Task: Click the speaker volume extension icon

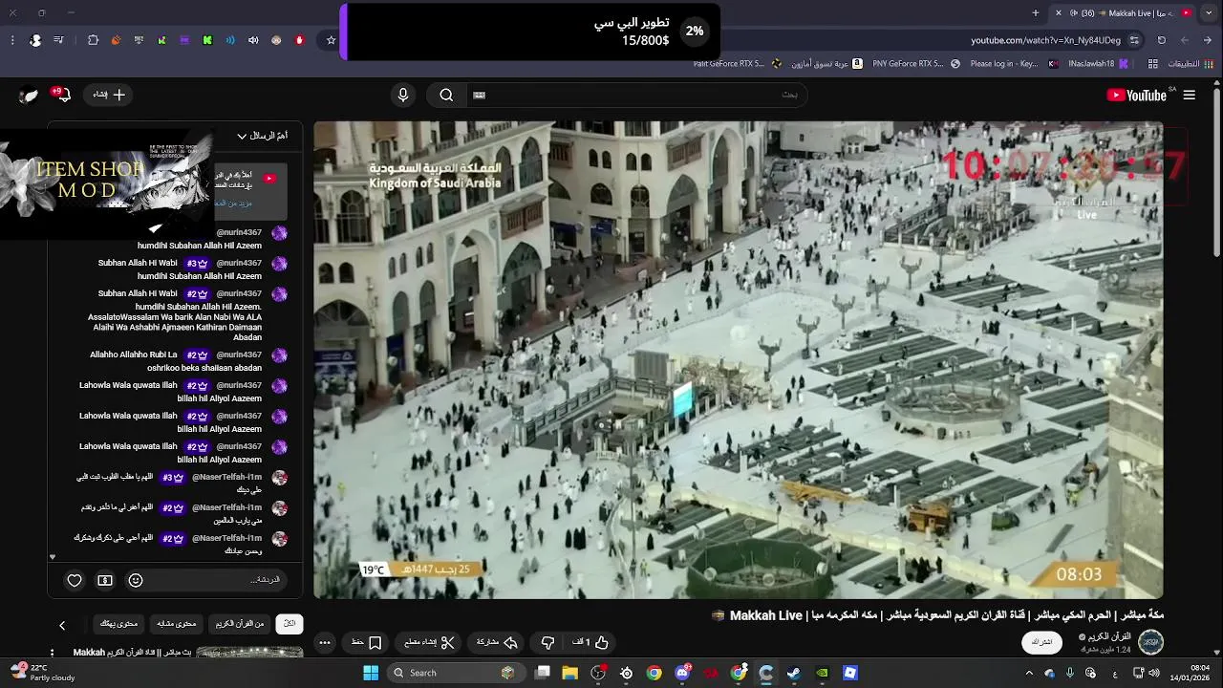Action: pos(253,40)
